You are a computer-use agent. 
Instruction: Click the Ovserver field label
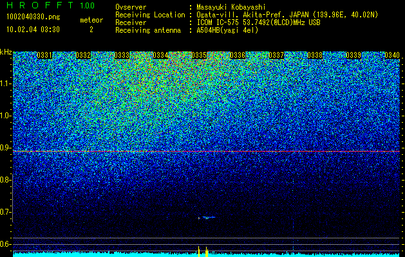tap(131, 7)
